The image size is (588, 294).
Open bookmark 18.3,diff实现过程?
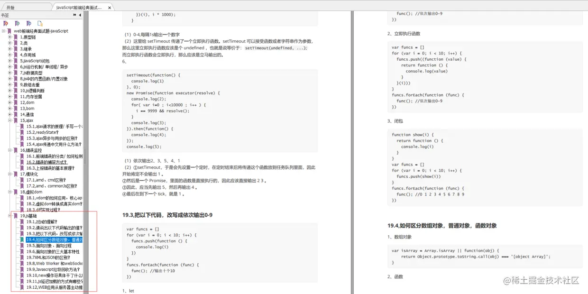(43, 210)
